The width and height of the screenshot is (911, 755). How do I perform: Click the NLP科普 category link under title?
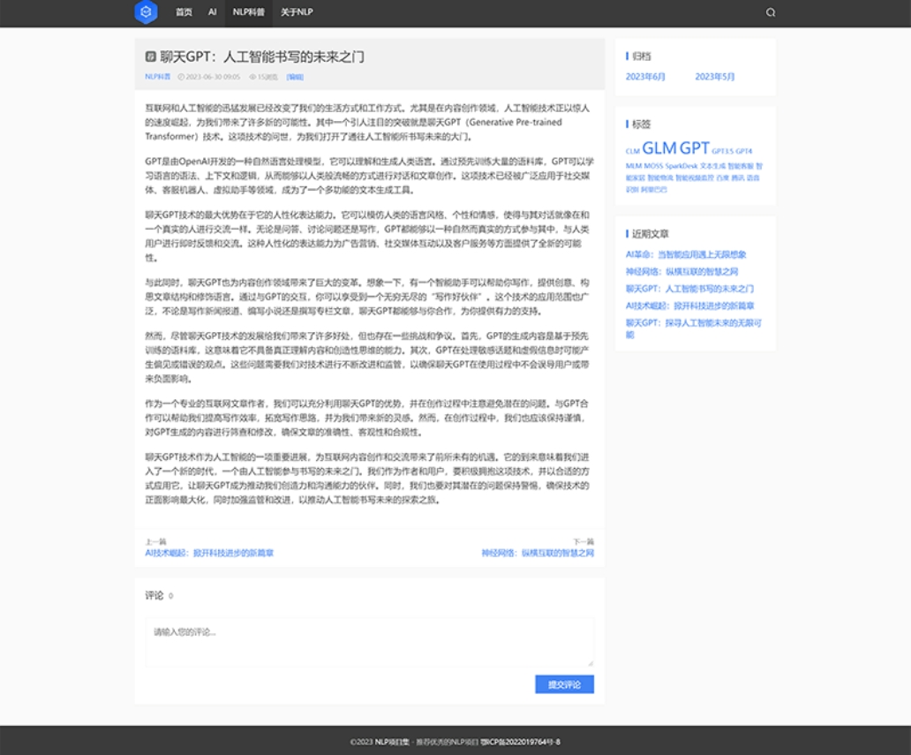157,77
